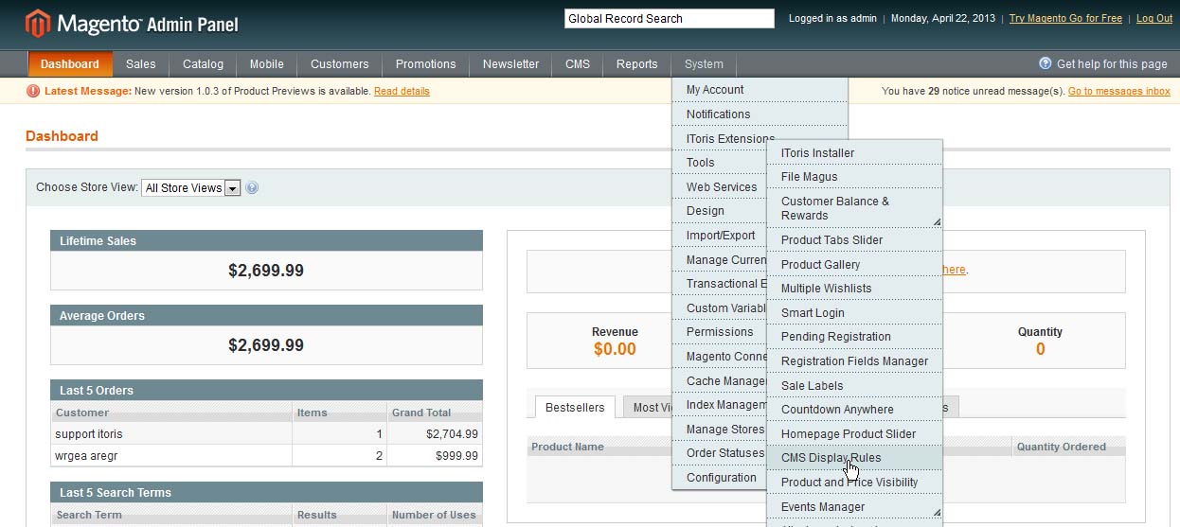Viewport: 1180px width, 527px height.
Task: Choose Product Gallery from submenu
Action: click(x=854, y=265)
